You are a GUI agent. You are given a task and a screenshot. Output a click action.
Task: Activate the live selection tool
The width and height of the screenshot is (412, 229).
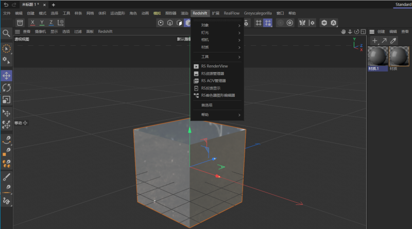(6, 48)
